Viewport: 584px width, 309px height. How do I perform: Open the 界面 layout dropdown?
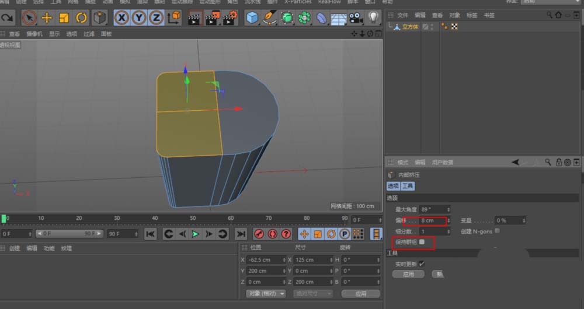pos(549,2)
